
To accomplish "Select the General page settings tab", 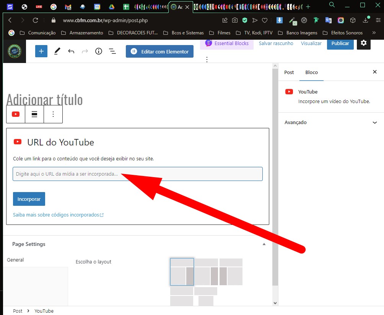I will coord(15,260).
